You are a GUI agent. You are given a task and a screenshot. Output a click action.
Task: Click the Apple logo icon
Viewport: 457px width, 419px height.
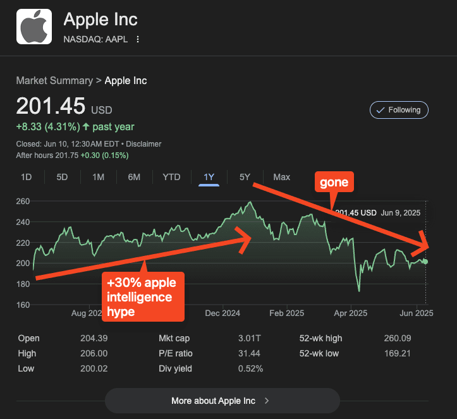tap(34, 27)
